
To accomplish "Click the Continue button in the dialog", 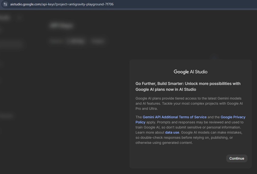I will pyautogui.click(x=237, y=158).
